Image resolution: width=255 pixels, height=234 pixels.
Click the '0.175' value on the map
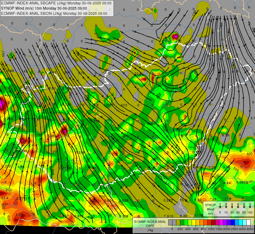198,216
